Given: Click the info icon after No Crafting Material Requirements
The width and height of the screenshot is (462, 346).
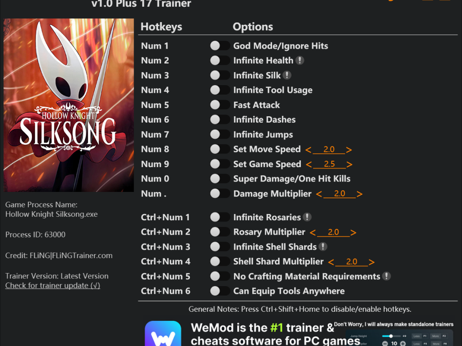Looking at the screenshot, I should (386, 276).
